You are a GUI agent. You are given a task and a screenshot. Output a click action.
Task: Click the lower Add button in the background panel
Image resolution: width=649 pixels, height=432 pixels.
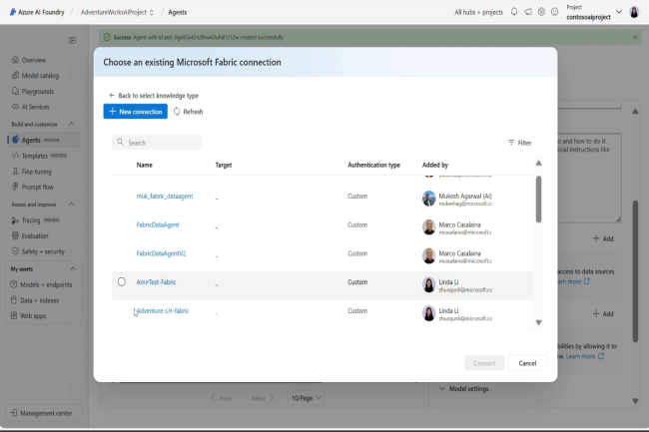[x=603, y=313]
